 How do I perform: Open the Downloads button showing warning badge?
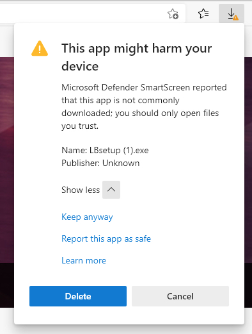[x=232, y=13]
